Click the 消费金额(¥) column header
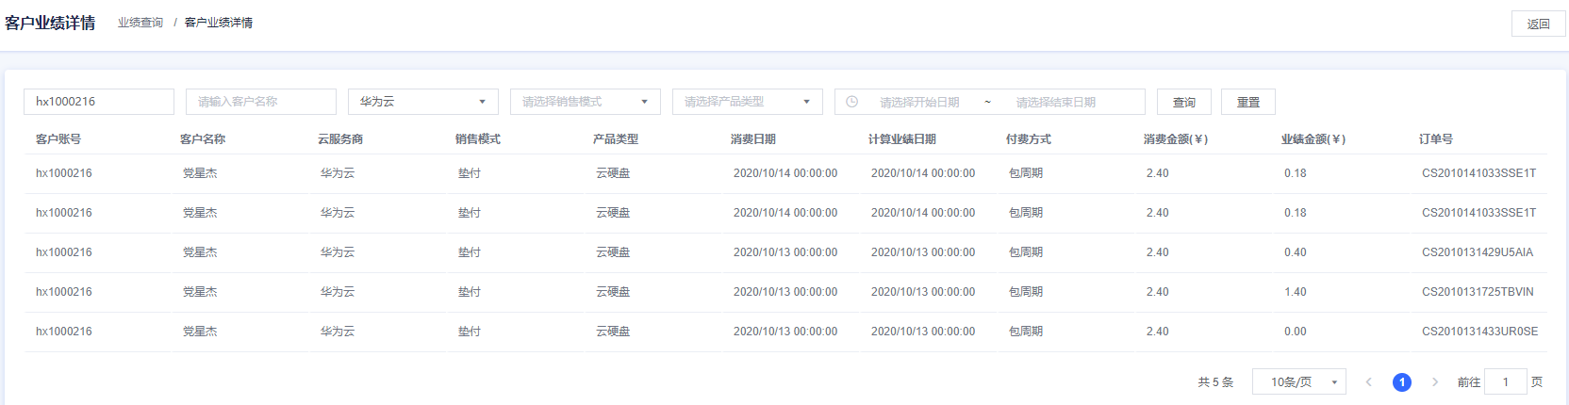Image resolution: width=1569 pixels, height=405 pixels. point(1176,139)
